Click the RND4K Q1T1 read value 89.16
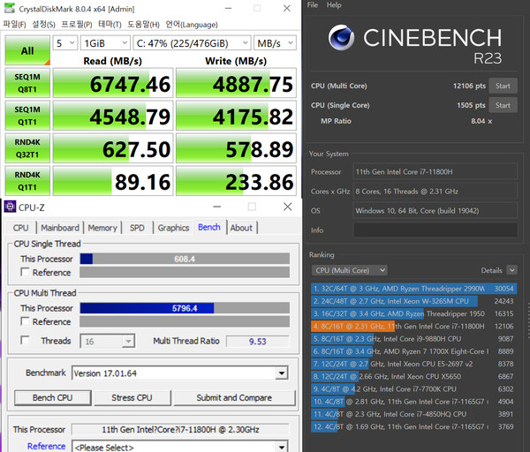This screenshot has height=452, width=530. (x=113, y=181)
